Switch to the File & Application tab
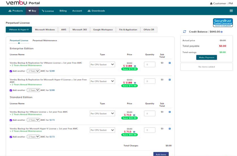 128,30
